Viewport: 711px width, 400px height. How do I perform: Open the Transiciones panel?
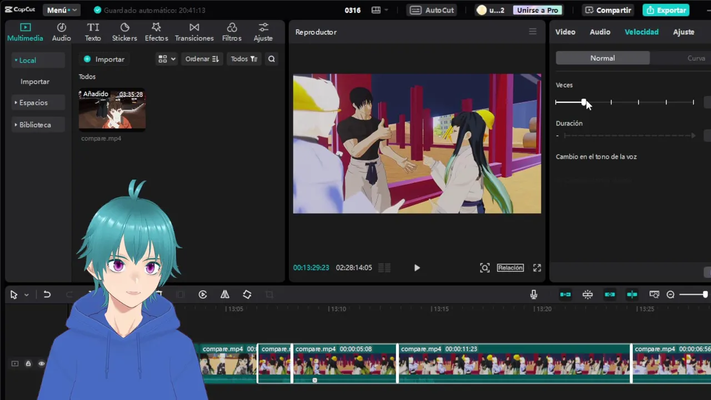point(194,32)
